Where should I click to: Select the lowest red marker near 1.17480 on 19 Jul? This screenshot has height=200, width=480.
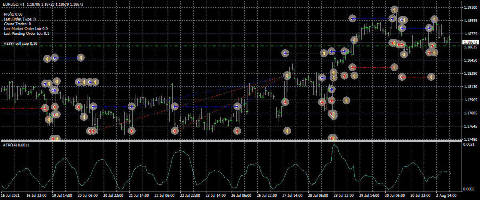pyautogui.click(x=53, y=139)
